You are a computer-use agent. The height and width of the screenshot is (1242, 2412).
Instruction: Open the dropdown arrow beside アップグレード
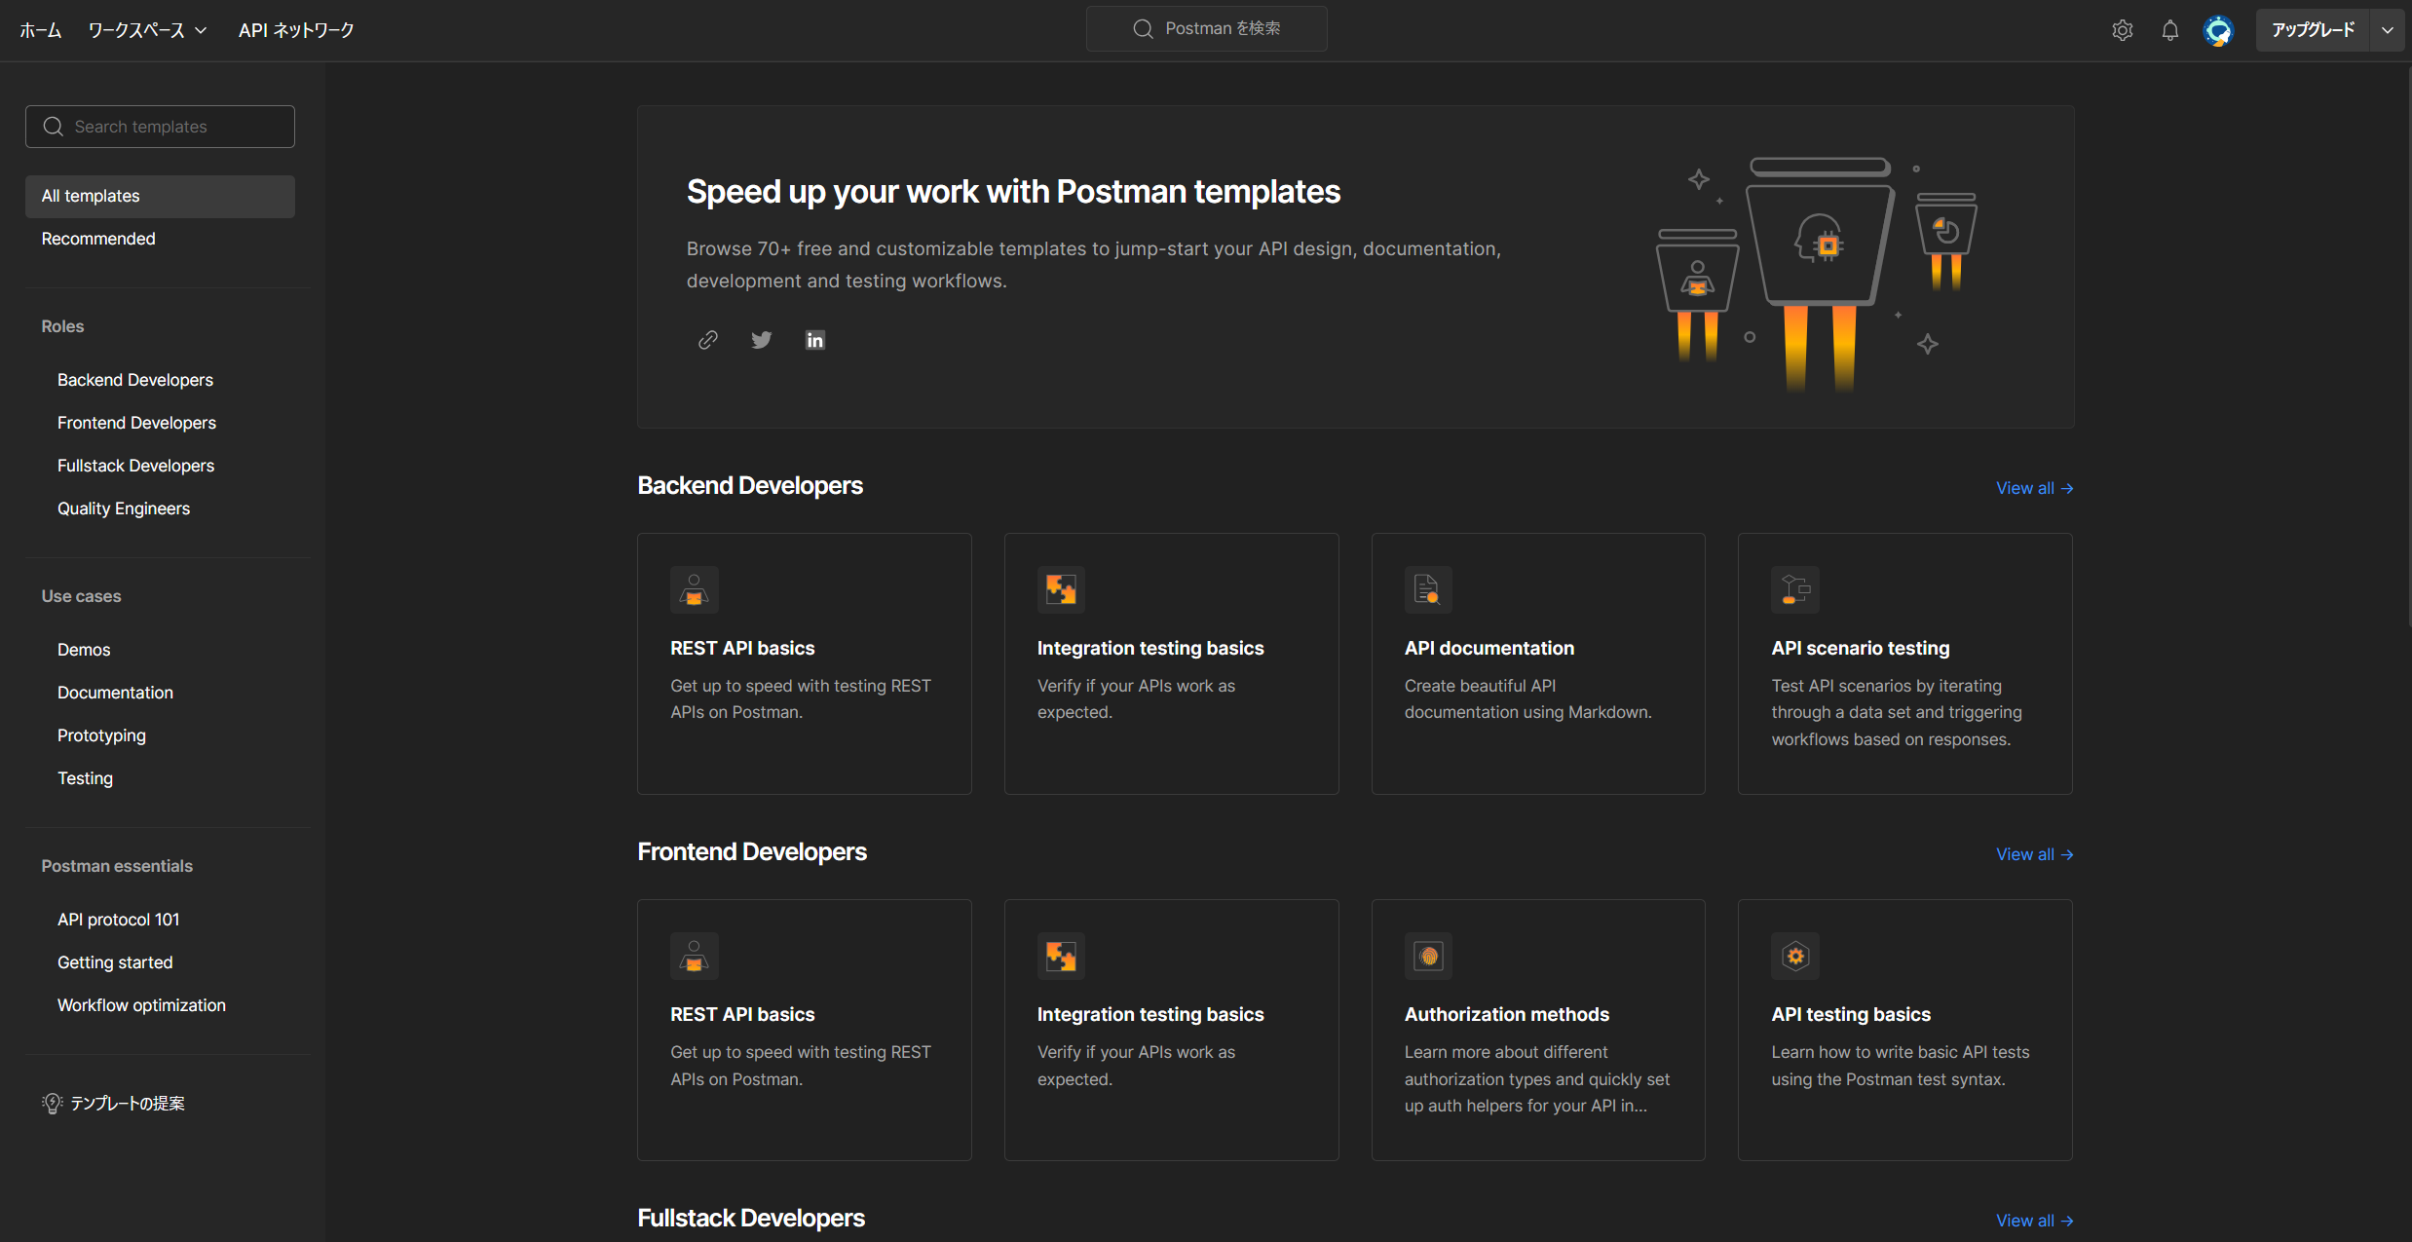point(2388,30)
